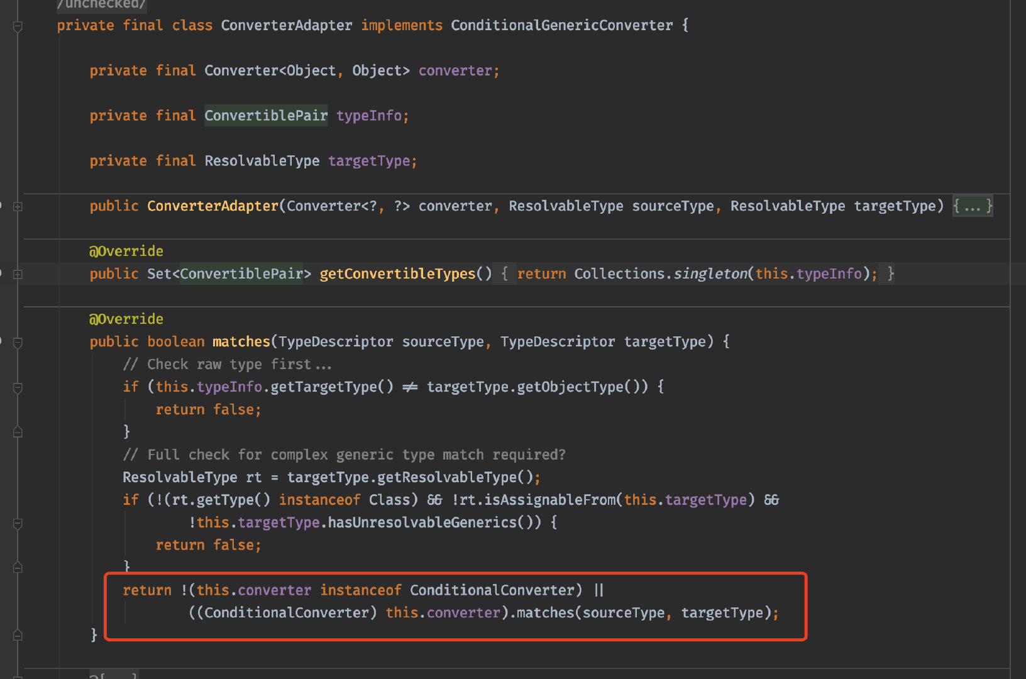Expand the opening brace of getConvertibleTypes

(504, 274)
